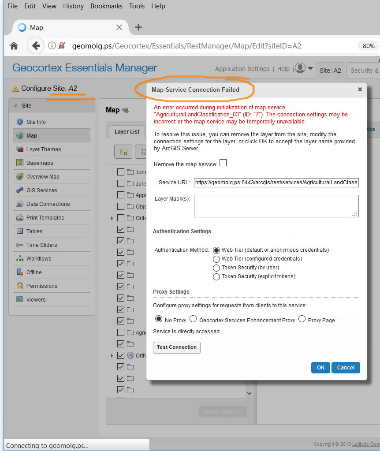Screen dimensions: 380x451
Task: Click the Print Templates printer icon
Action: (20, 217)
